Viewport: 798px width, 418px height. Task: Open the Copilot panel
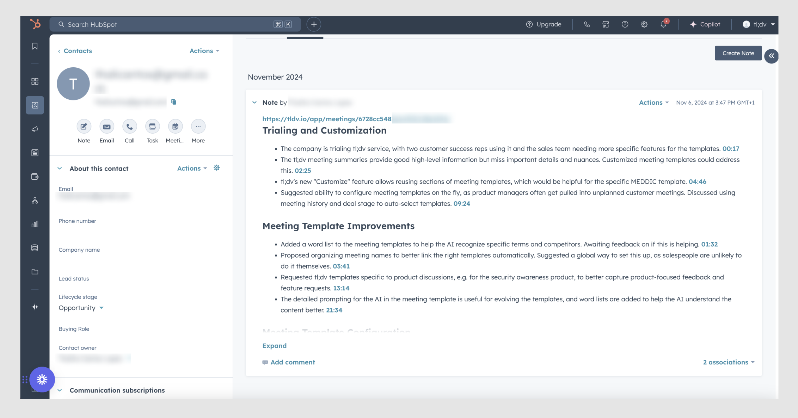(x=705, y=24)
